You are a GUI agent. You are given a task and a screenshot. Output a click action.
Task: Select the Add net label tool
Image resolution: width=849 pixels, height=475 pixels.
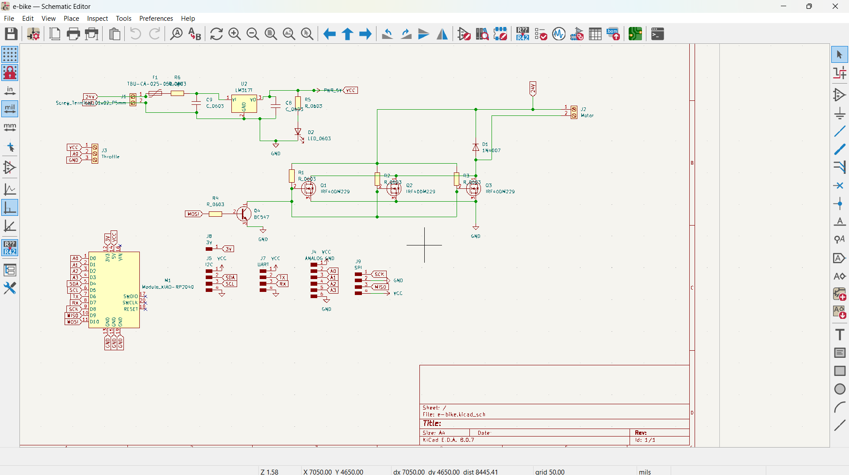click(839, 222)
